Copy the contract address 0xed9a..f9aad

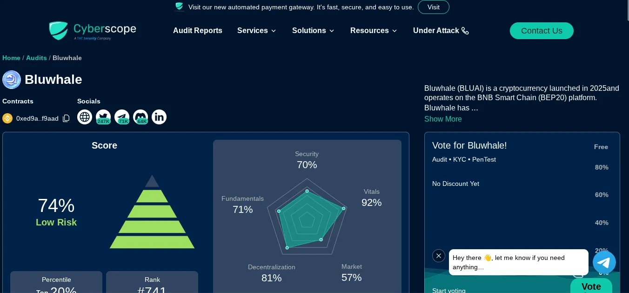click(66, 118)
